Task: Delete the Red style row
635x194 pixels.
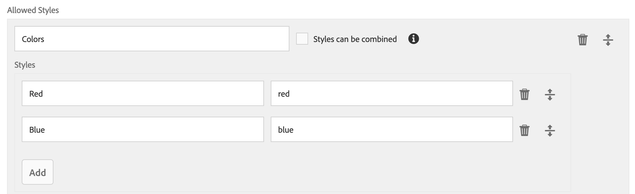Action: point(524,94)
